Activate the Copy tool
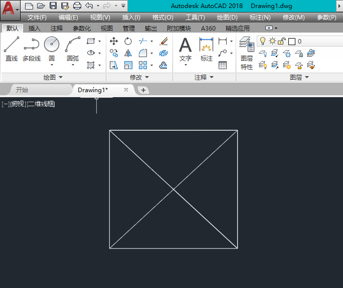The width and height of the screenshot is (343, 288). [114, 53]
